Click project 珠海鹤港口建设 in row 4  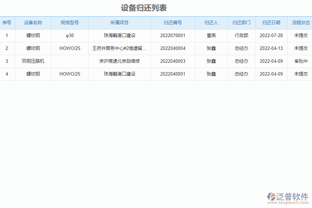tap(119, 74)
